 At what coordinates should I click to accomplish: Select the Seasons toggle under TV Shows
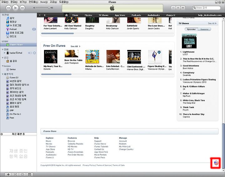point(204,29)
